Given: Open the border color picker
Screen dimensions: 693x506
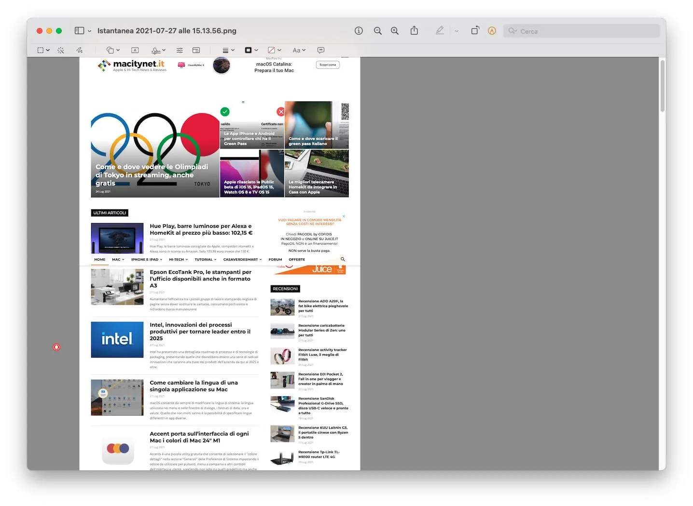Looking at the screenshot, I should tap(250, 50).
